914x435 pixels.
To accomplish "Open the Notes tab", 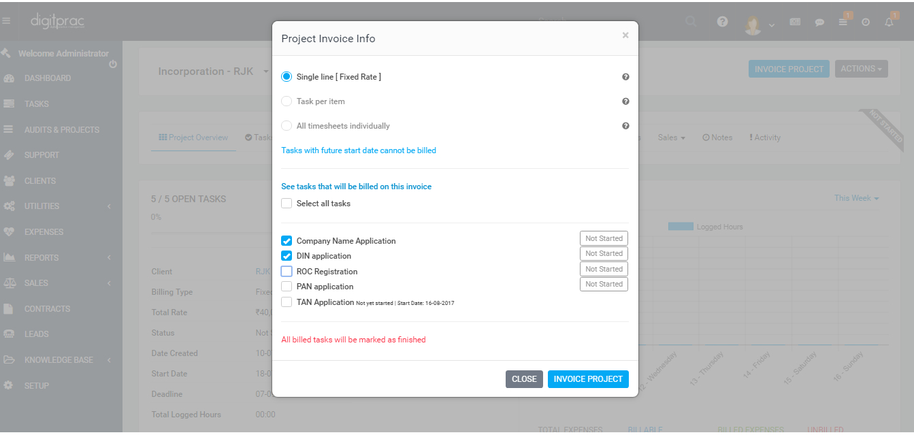I will point(717,138).
